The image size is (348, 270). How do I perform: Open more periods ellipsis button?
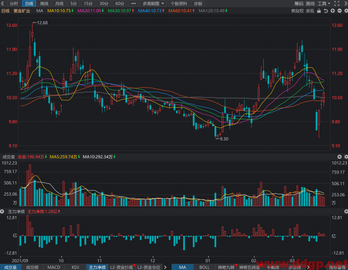(x=133, y=3)
